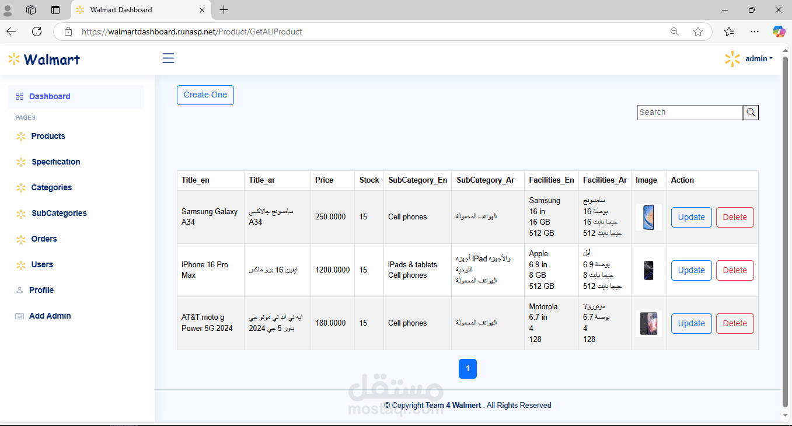Update the iPhone 16 Pro Max product

[x=692, y=270]
